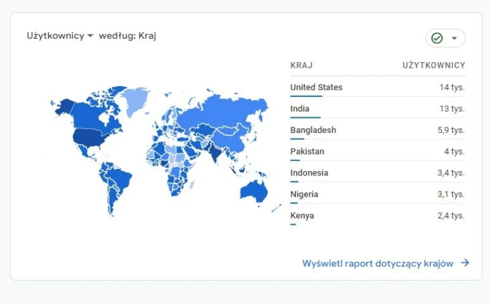Click the dropdown triangle next to Użytkownicy
491x304 pixels.
tap(90, 36)
